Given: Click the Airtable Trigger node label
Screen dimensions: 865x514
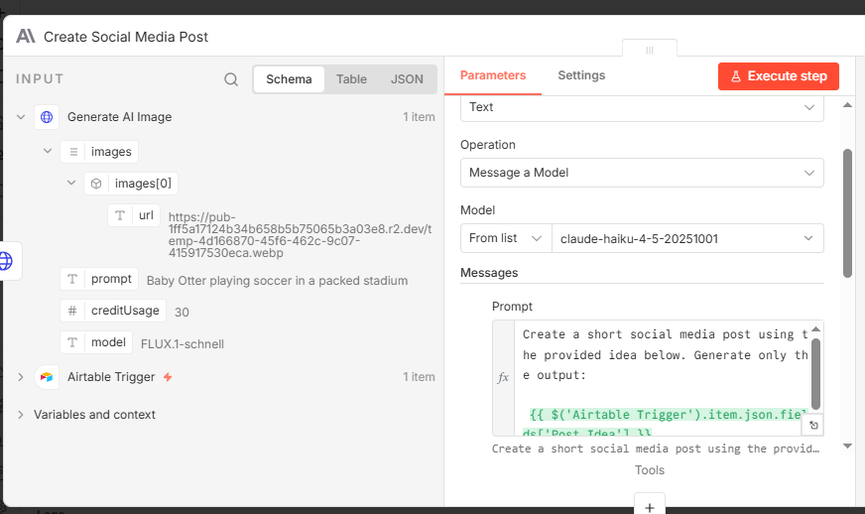Looking at the screenshot, I should pyautogui.click(x=111, y=377).
